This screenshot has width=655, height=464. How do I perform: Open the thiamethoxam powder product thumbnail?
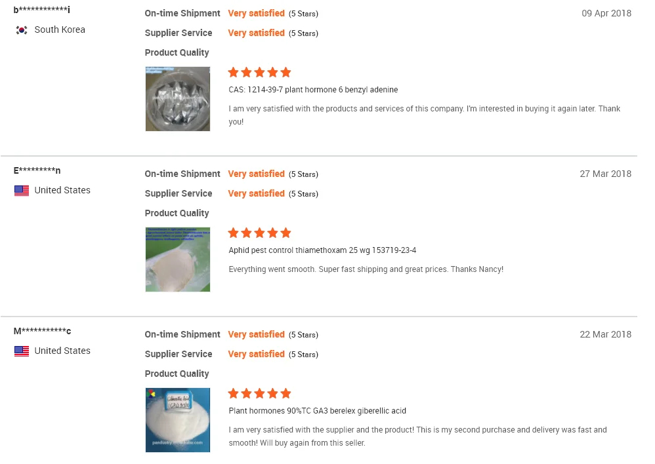178,260
